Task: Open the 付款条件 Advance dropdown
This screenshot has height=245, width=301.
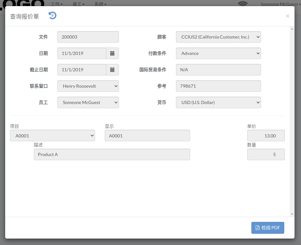Action: (218, 53)
